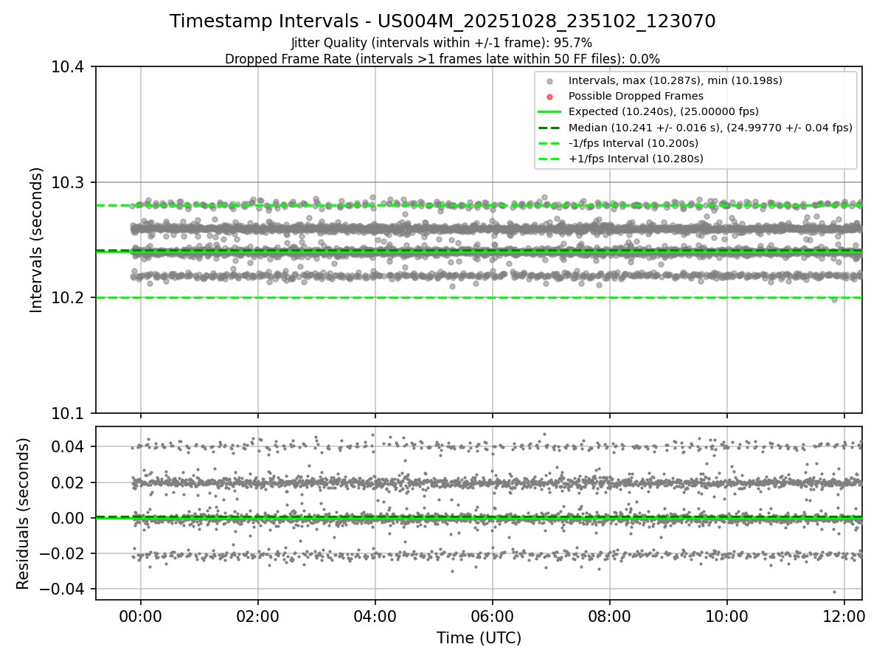Click the 'Median (10.241 +/- 0.016 s)' legend entry

[x=710, y=128]
